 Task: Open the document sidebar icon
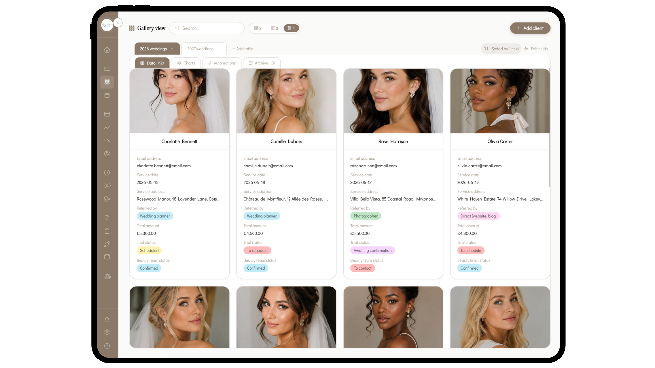107,218
